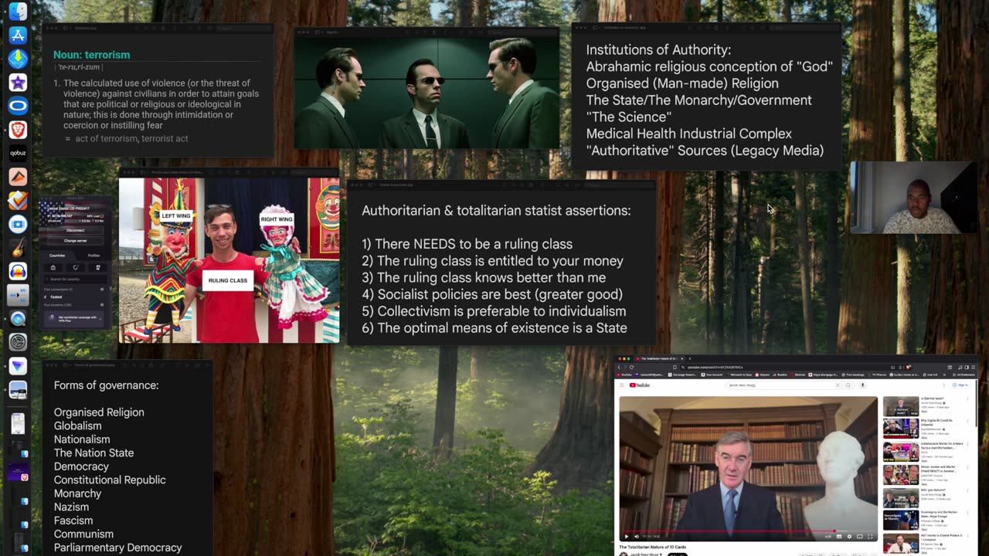Click 'Institutions of Authority:' text
This screenshot has height=556, width=989.
tap(658, 49)
